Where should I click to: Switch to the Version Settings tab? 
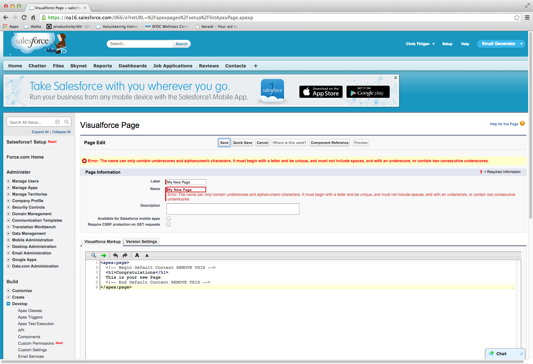pos(141,242)
